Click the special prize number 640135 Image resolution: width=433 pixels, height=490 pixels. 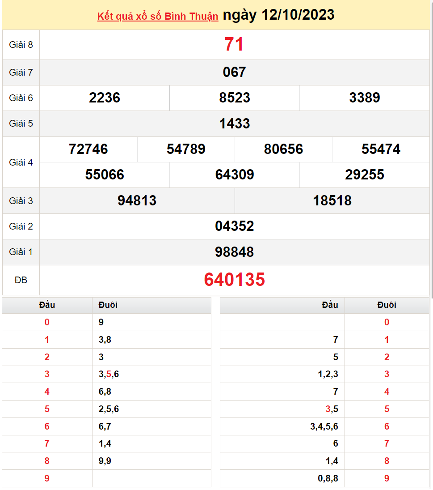pos(234,280)
